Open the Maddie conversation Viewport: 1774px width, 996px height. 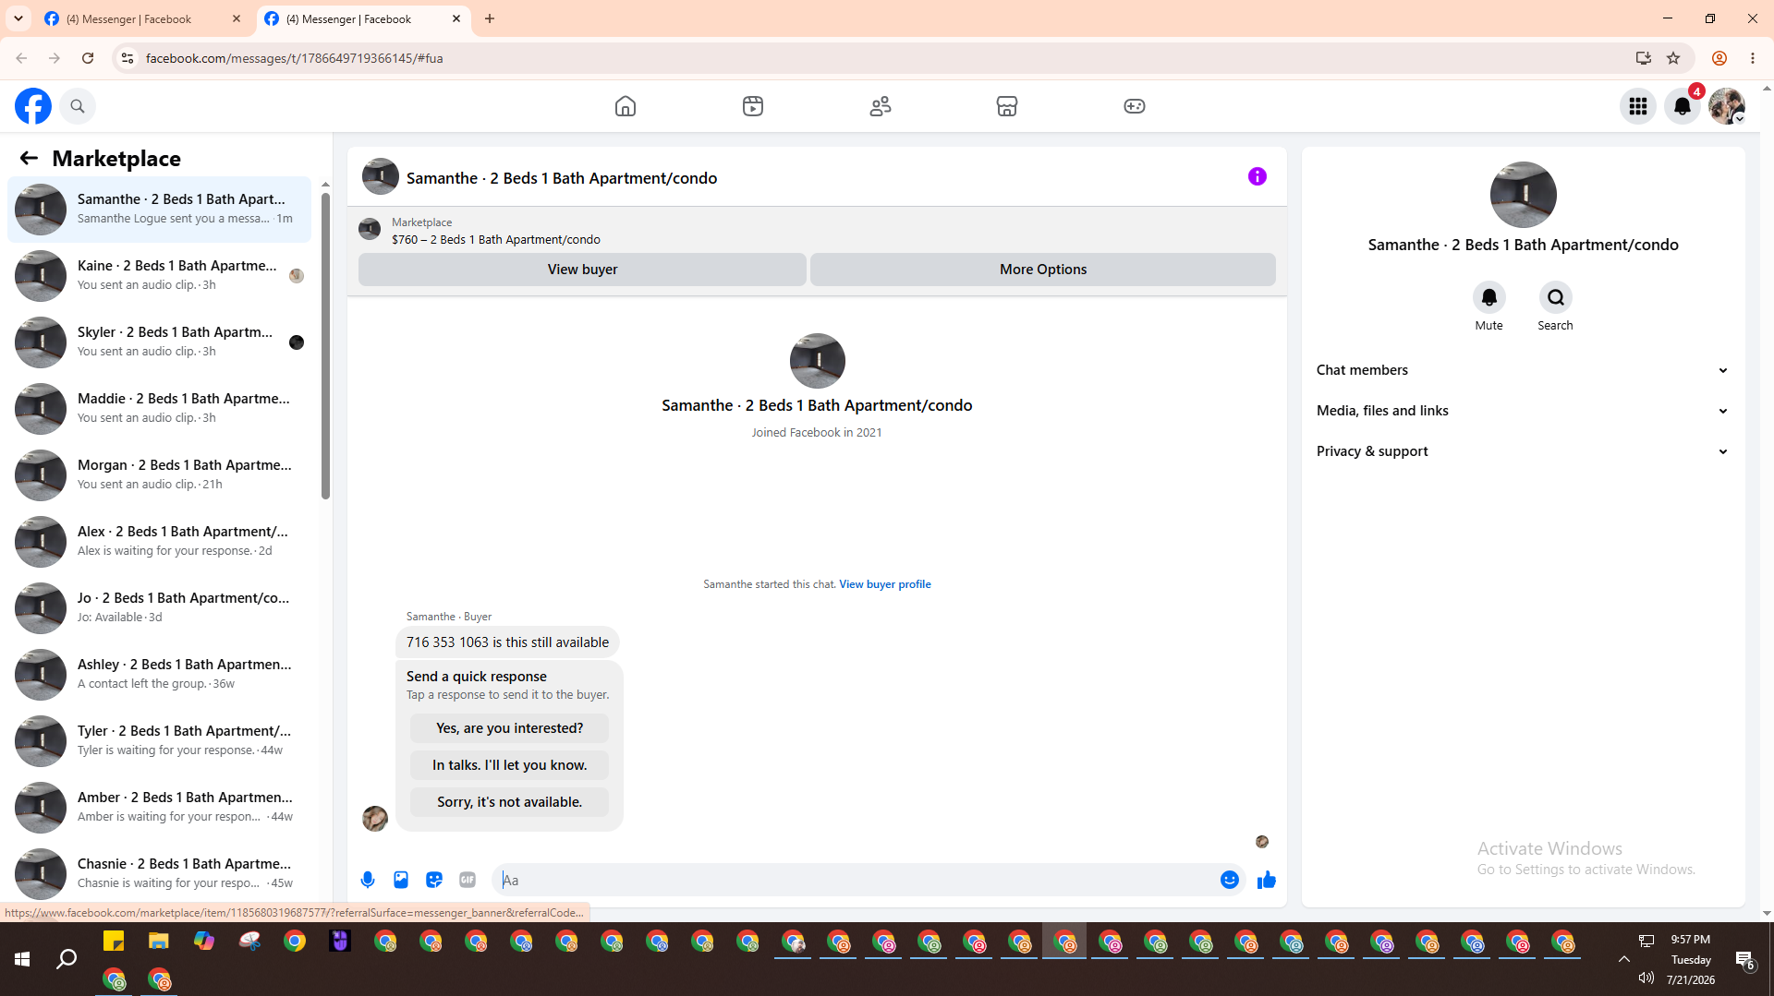pos(159,408)
